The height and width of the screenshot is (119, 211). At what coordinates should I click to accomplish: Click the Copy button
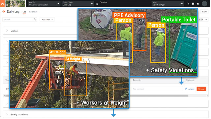pos(204,12)
